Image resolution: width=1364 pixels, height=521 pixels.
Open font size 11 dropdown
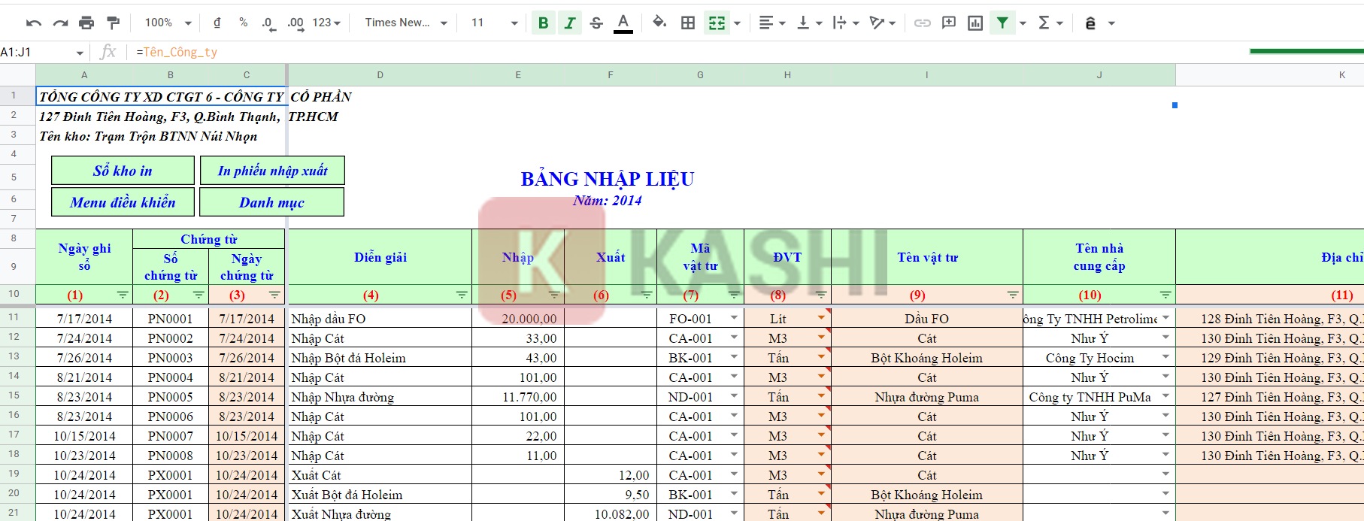(494, 23)
